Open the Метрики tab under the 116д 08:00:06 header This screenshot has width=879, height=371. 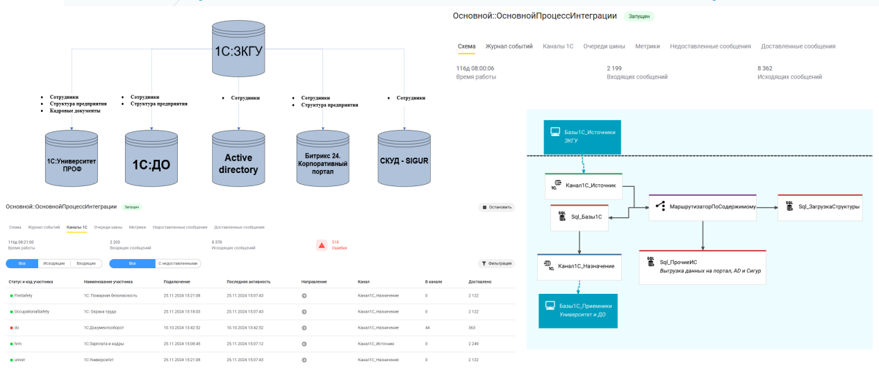pos(648,46)
